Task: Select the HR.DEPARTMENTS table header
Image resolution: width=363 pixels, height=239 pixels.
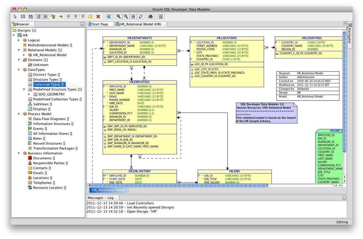Action: pos(140,38)
